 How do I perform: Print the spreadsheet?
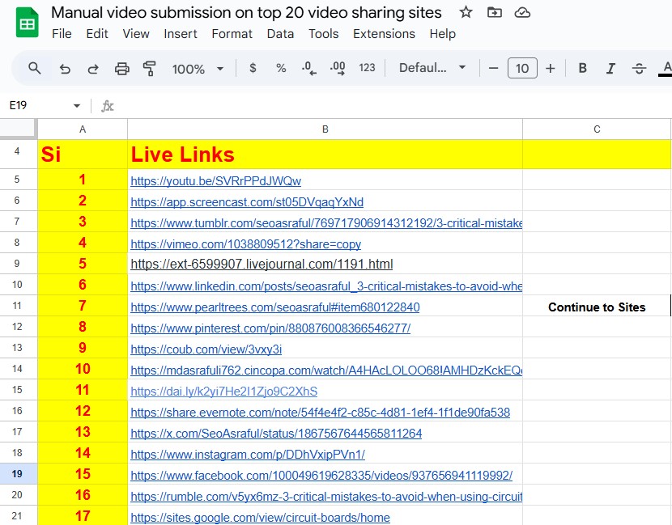pos(121,69)
